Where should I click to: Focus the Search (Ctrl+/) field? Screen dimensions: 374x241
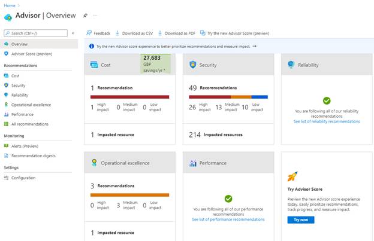tap(36, 33)
